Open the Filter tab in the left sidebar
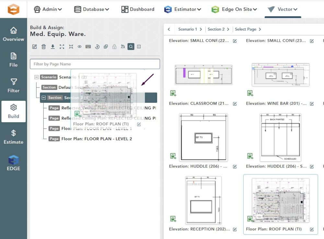The height and width of the screenshot is (239, 324). pyautogui.click(x=14, y=85)
